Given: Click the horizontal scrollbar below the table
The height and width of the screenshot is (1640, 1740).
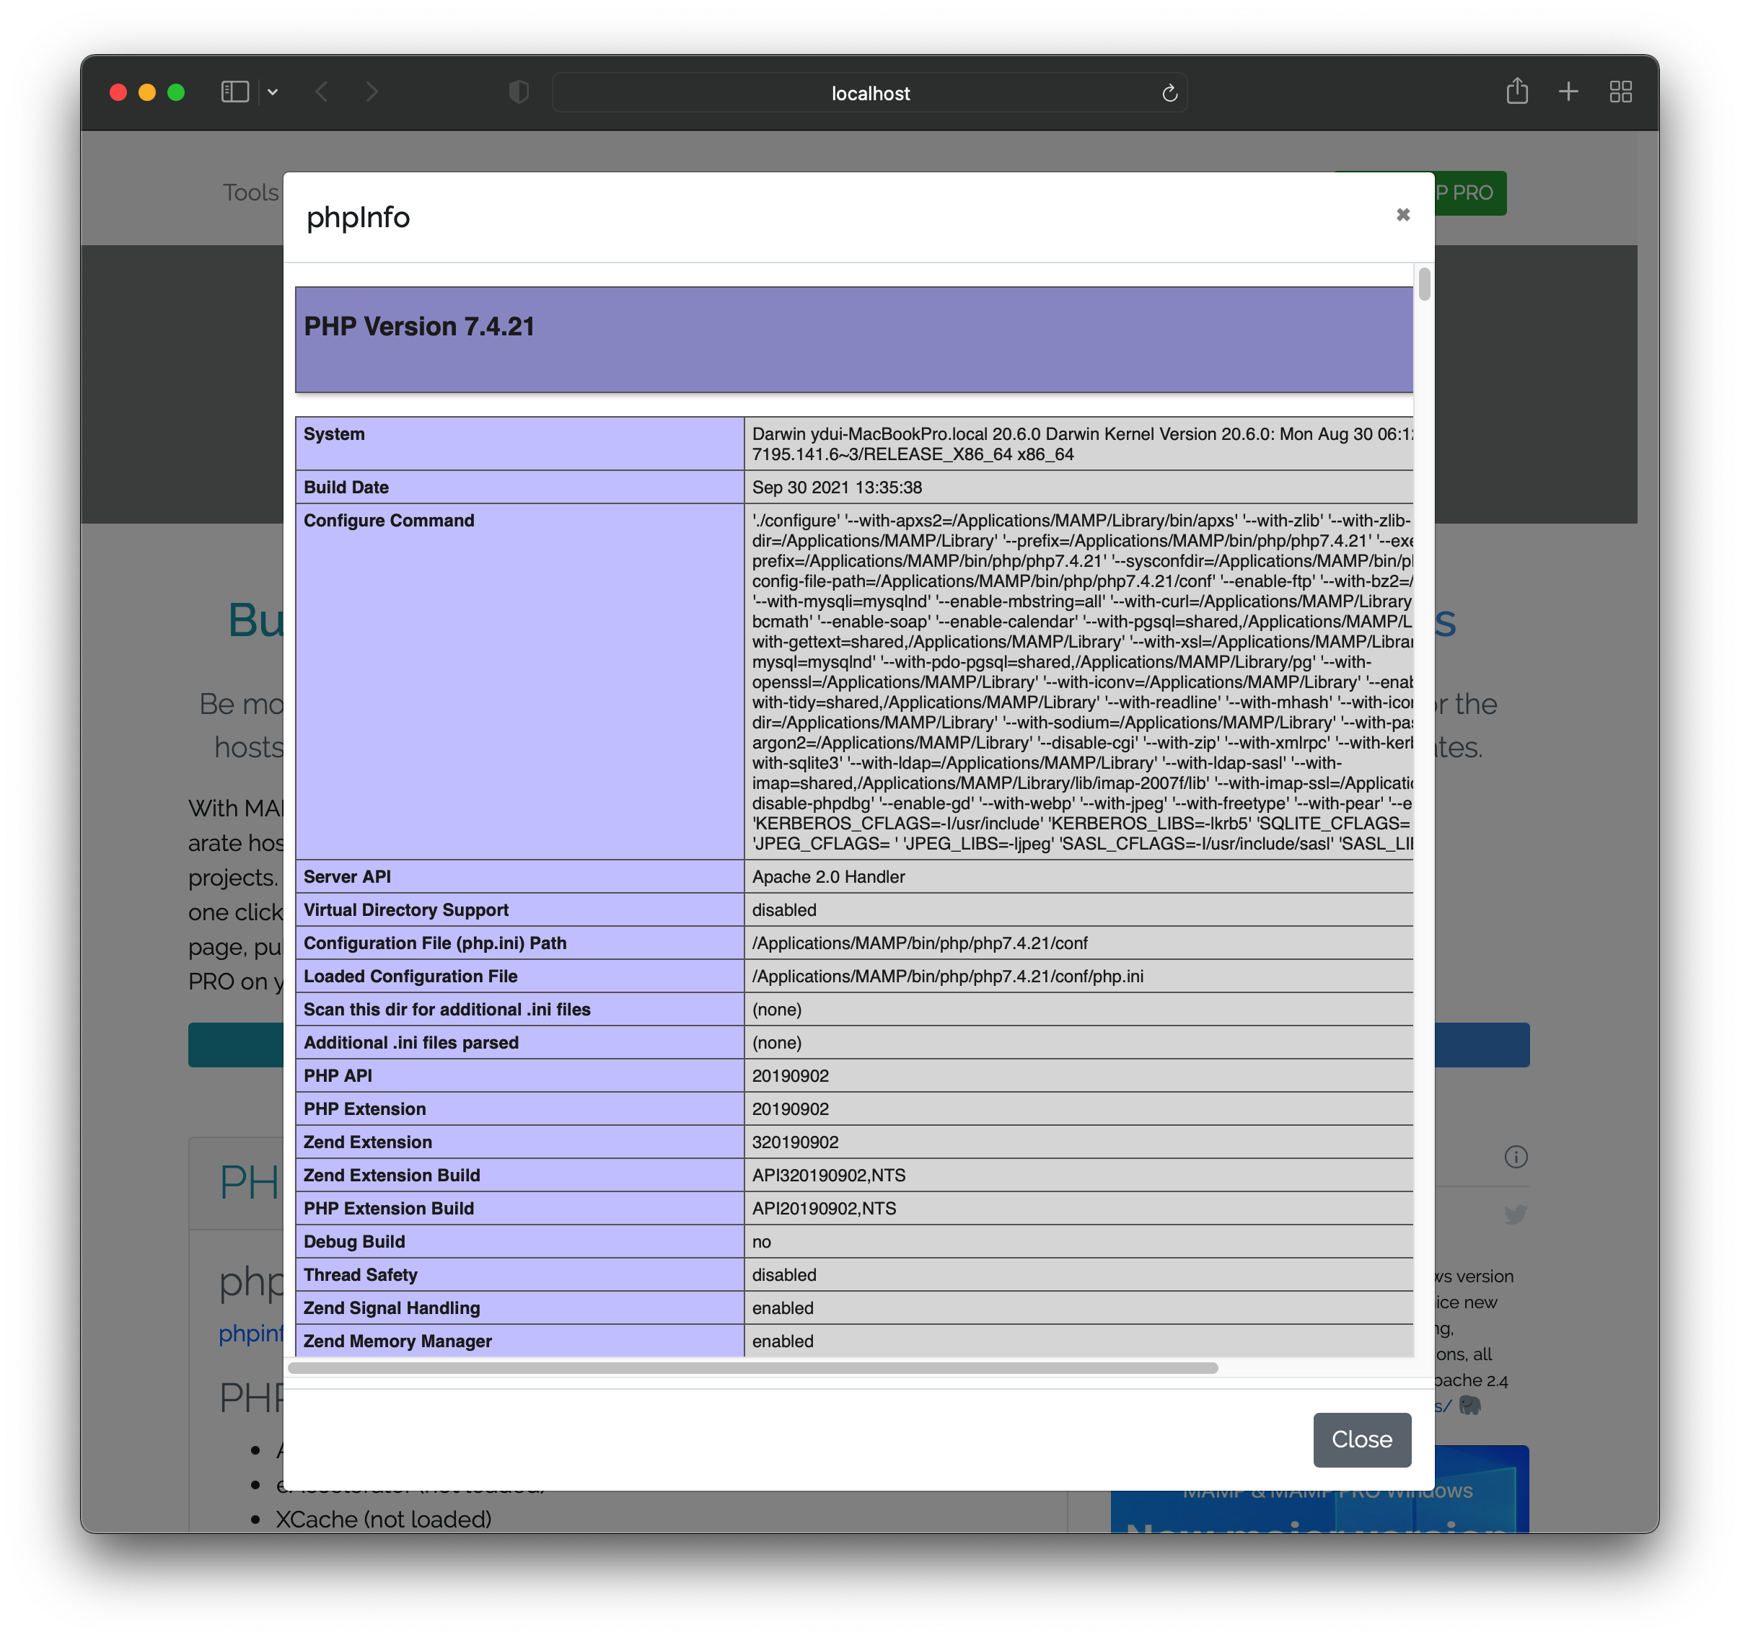Looking at the screenshot, I should (752, 1368).
